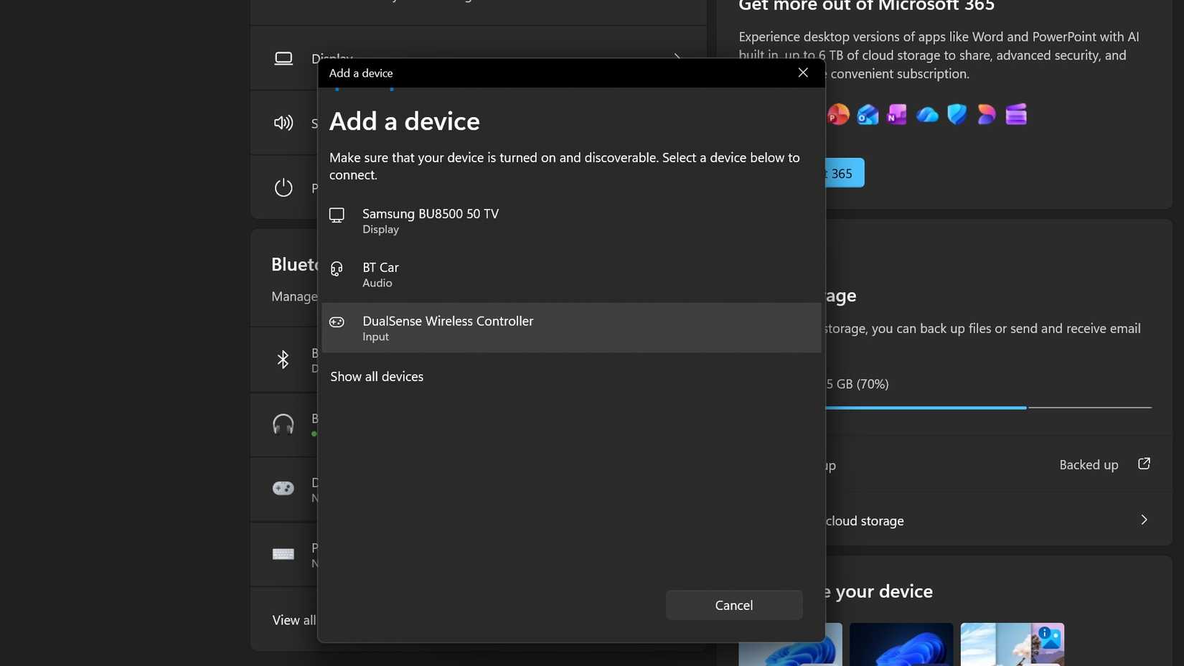This screenshot has height=666, width=1184.
Task: Click the OneDrive cloud icon
Action: click(x=927, y=114)
